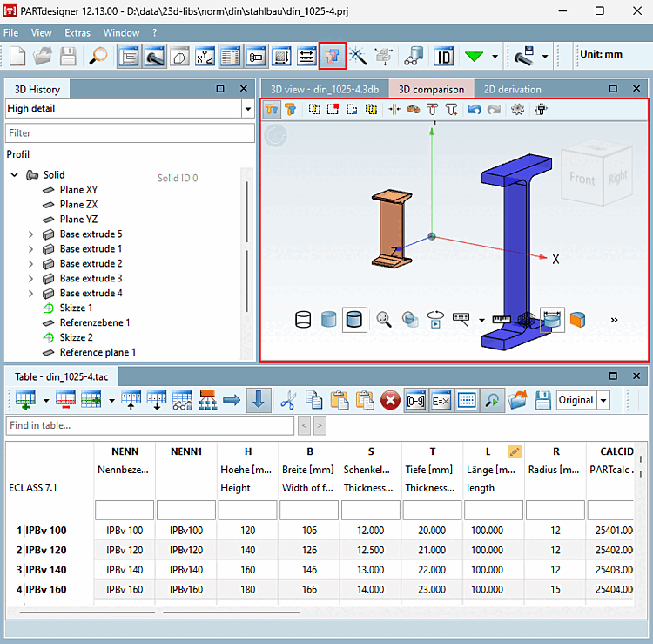Select Skizze 1 in history tree
653x644 pixels.
coord(76,308)
